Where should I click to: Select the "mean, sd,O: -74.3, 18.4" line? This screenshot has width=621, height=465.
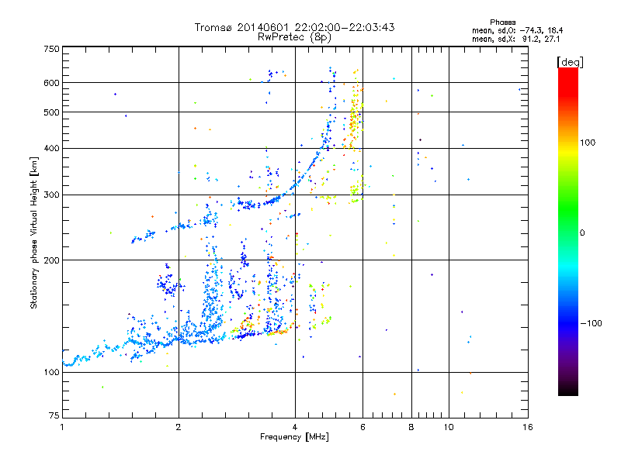(517, 30)
